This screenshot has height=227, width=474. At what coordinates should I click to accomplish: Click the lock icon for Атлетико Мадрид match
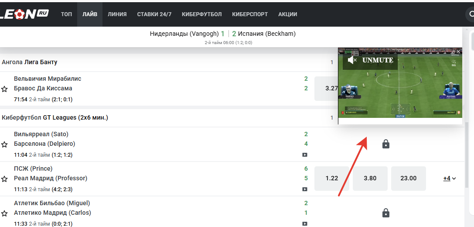[x=386, y=213]
